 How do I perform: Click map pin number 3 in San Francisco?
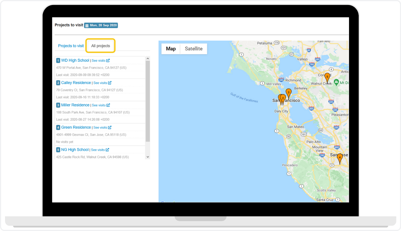[289, 93]
